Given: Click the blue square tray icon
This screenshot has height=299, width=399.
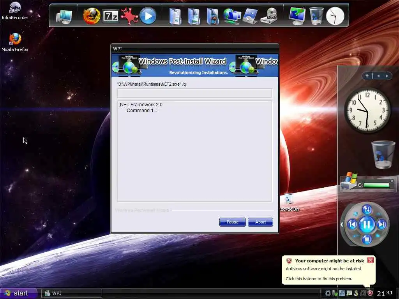Looking at the screenshot, I should point(342,294).
